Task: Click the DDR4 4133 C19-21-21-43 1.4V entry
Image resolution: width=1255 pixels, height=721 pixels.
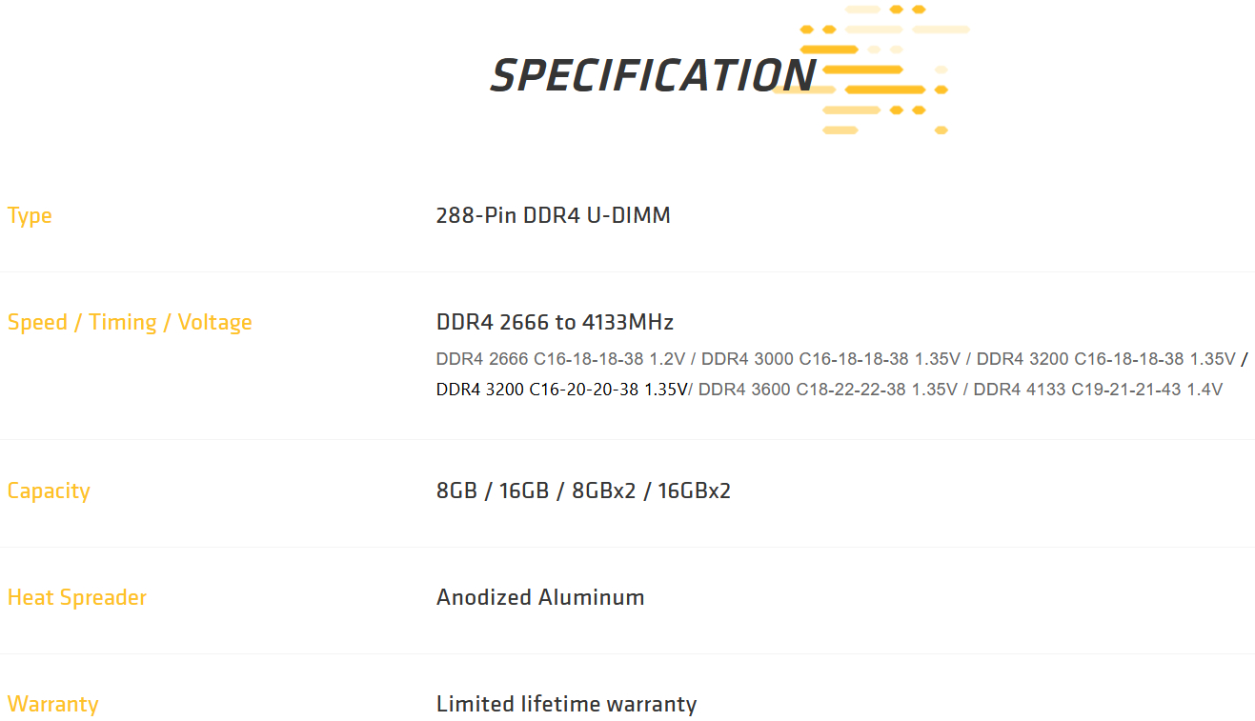Action: click(1098, 390)
